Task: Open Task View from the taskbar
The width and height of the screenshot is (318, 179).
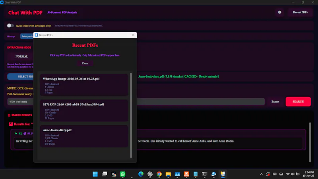Action: point(105,174)
